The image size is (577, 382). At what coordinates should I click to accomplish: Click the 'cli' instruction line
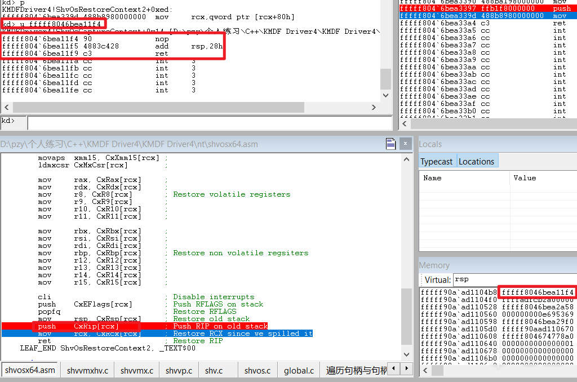click(x=146, y=297)
